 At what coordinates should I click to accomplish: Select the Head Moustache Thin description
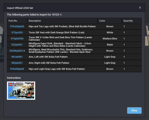(x=61, y=51)
